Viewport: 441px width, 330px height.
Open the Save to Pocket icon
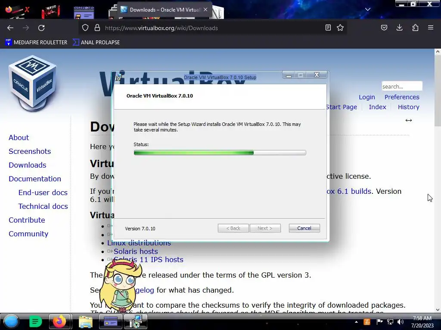pyautogui.click(x=384, y=28)
